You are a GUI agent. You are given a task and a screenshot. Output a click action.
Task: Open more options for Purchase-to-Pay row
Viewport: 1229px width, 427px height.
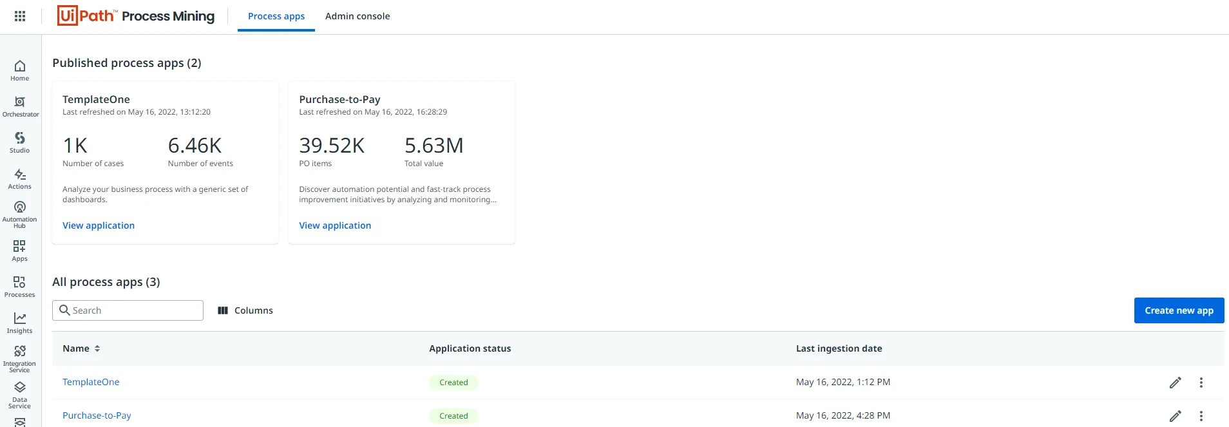pyautogui.click(x=1201, y=416)
